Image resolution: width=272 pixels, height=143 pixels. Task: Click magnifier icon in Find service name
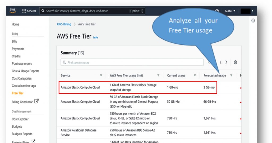coord(64,62)
